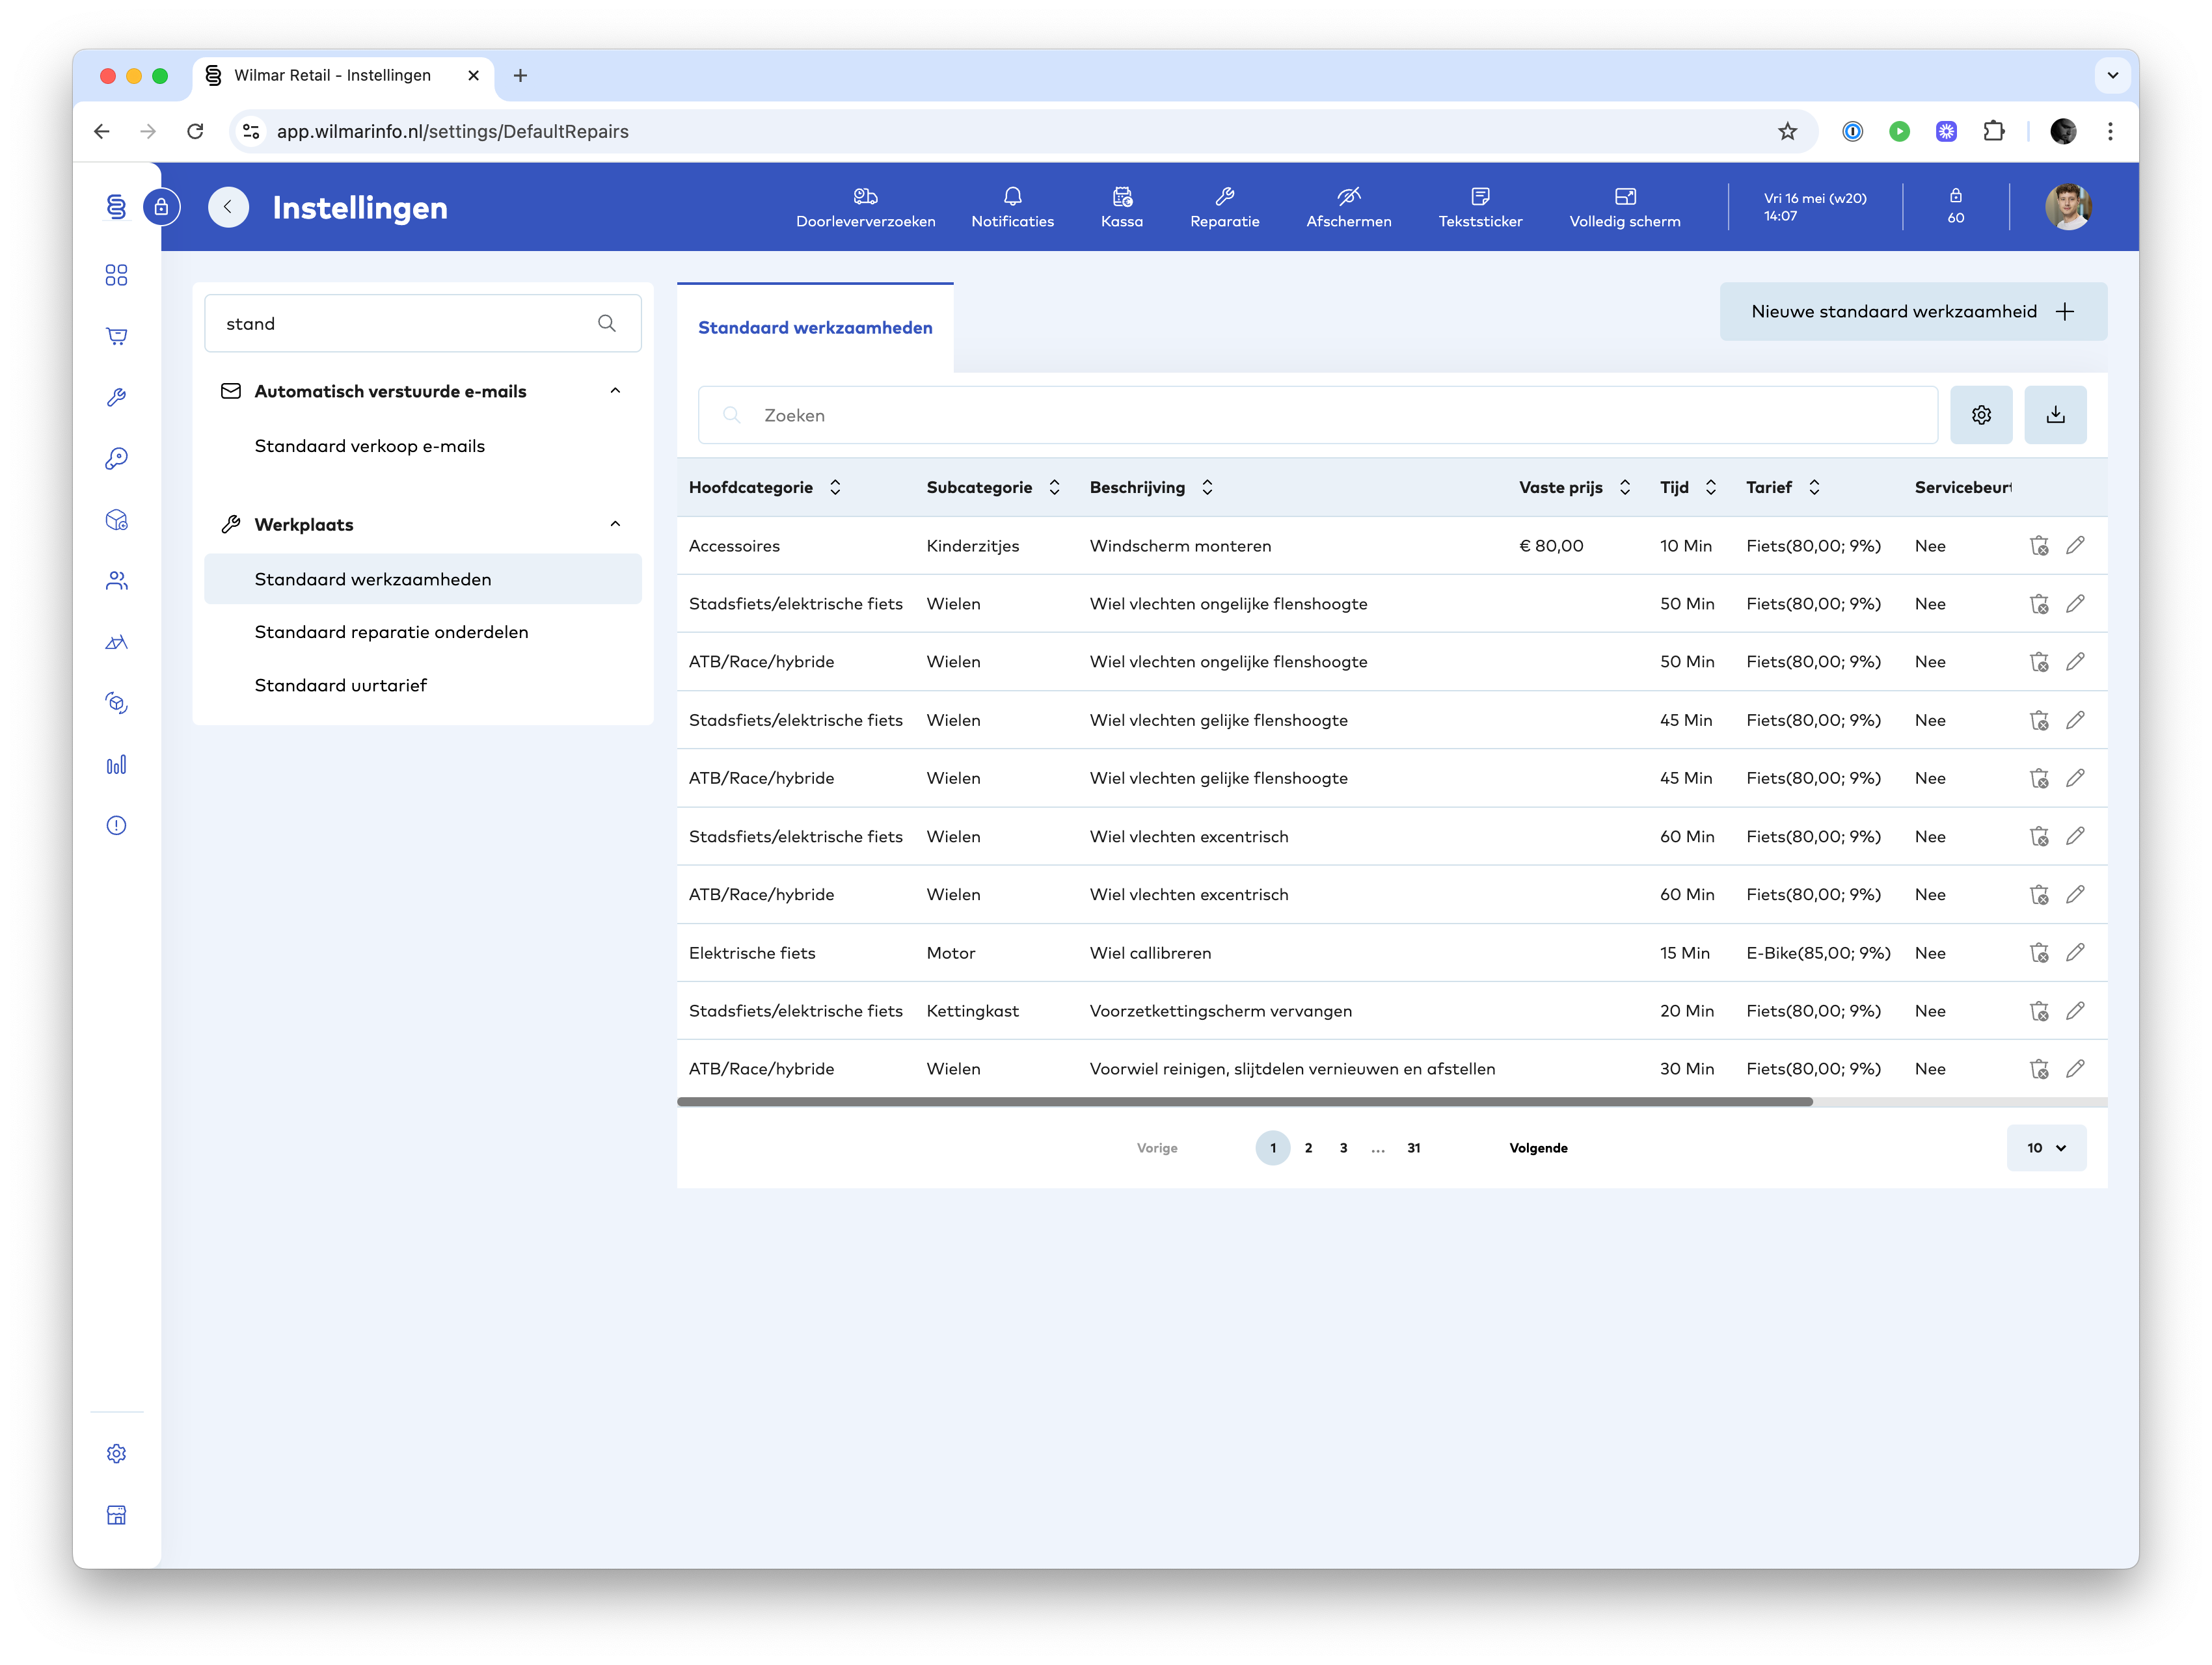Collapse the Werkplaats section

coord(615,524)
